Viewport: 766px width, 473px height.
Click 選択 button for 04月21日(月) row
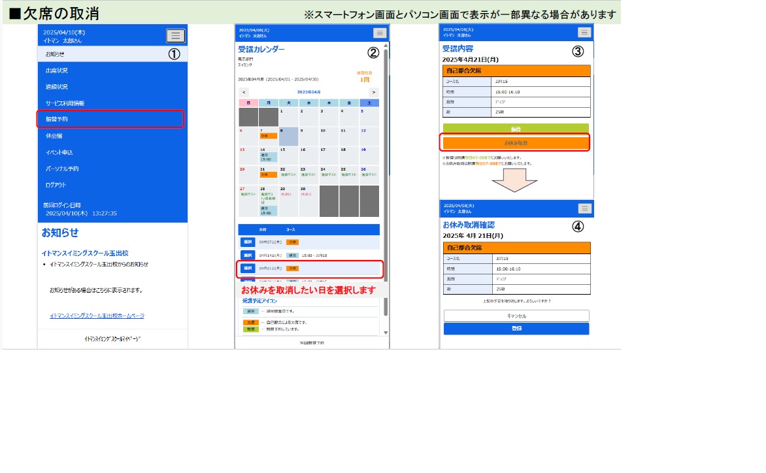coord(248,269)
